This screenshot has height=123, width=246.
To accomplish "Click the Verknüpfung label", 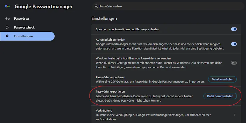I will pos(104,111).
